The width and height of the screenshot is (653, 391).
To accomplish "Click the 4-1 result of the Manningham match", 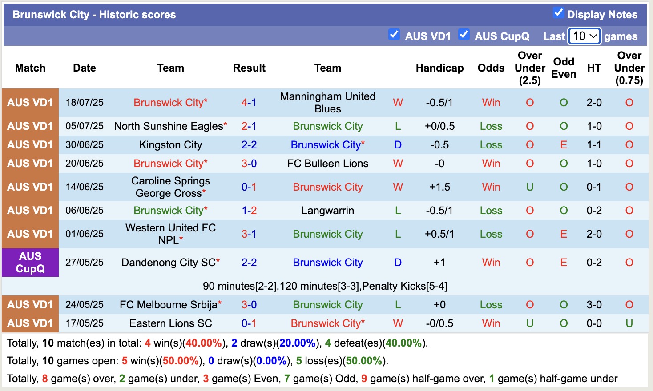I will click(x=249, y=102).
